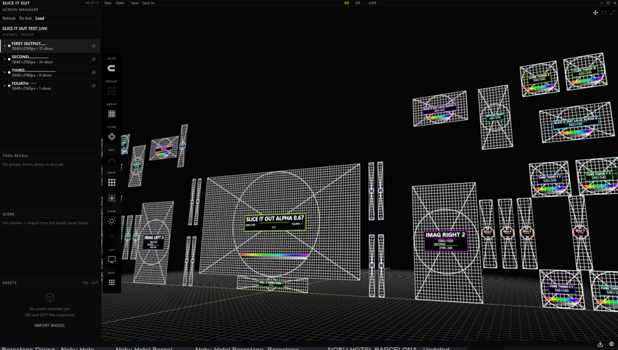Click Load in Screen Manager
This screenshot has width=618, height=350.
click(x=40, y=18)
